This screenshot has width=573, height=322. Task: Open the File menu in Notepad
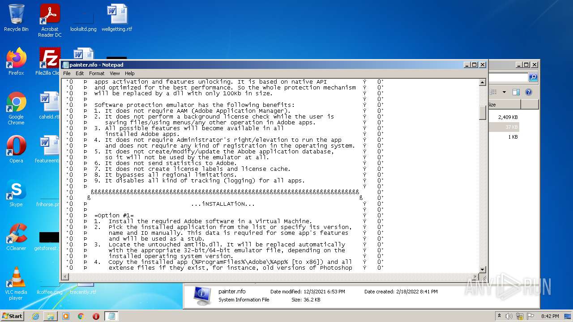point(67,73)
